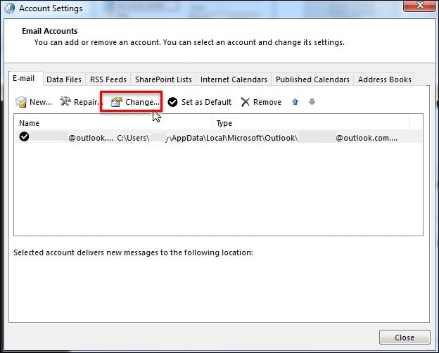Close window with the red X button
This screenshot has height=353, width=439.
click(419, 6)
